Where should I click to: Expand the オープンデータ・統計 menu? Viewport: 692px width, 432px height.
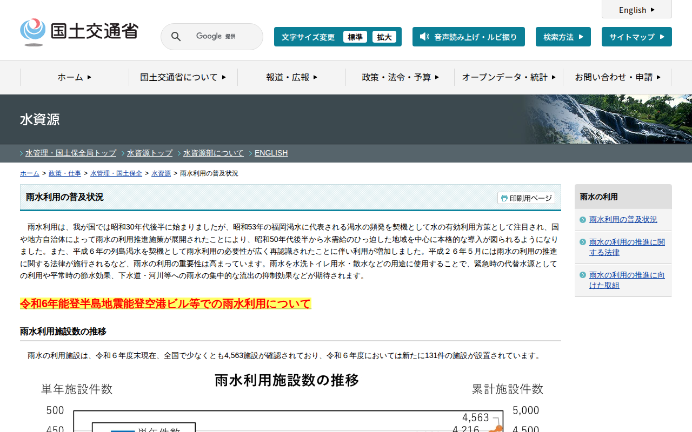pyautogui.click(x=508, y=77)
